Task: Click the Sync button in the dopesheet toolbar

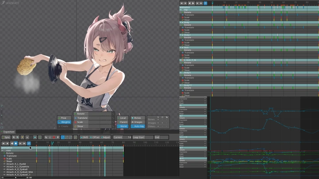Action: point(6,137)
